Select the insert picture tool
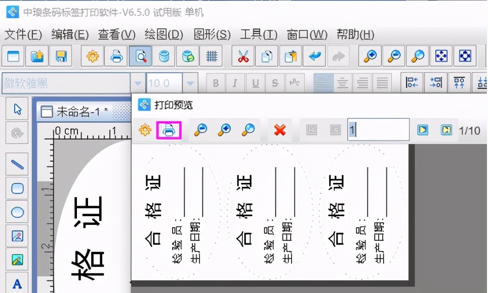Viewport: 488px width, 293px height. (x=17, y=260)
